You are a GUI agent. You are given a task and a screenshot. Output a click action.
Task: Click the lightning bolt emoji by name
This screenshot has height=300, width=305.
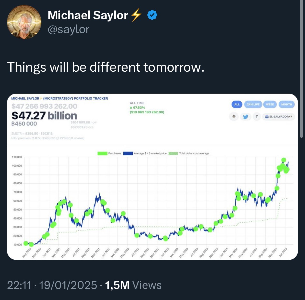[136, 15]
